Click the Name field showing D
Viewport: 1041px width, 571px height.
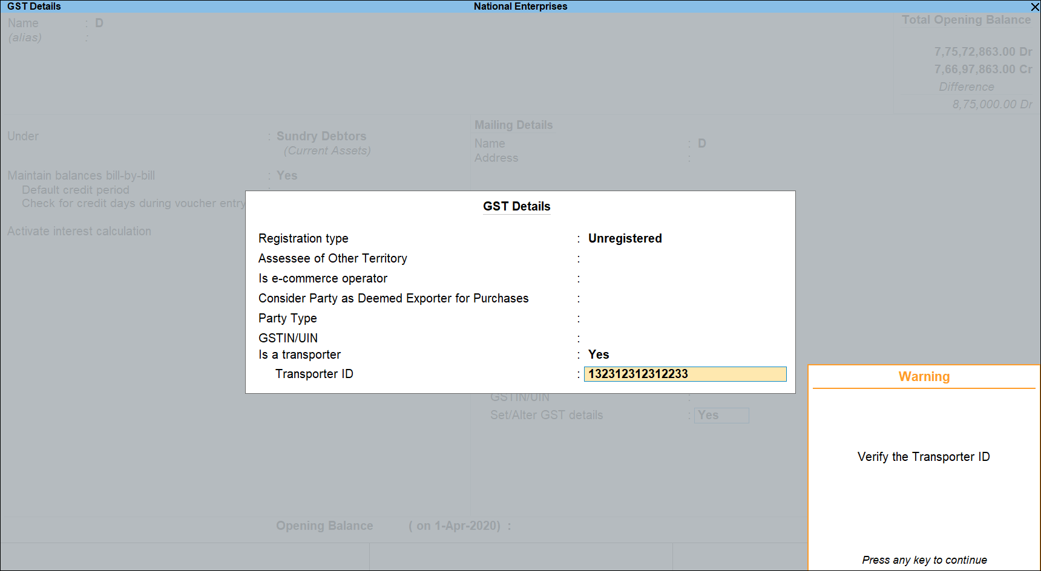coord(99,23)
